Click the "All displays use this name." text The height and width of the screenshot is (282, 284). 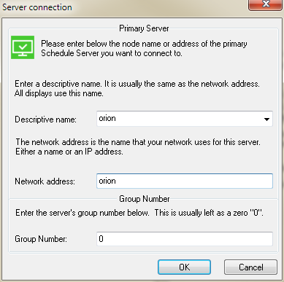(x=59, y=93)
